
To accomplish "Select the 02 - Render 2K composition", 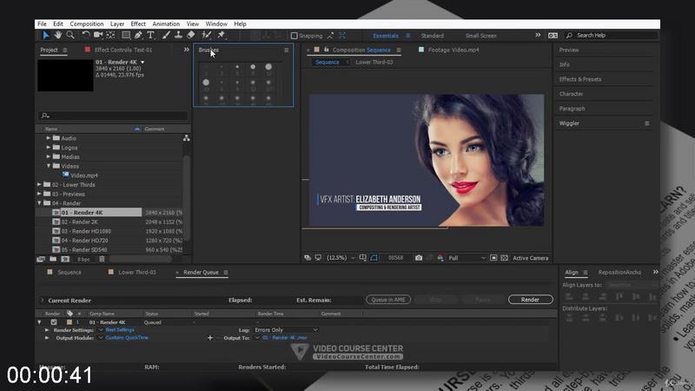I will [x=79, y=222].
